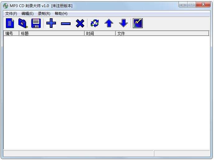Open the 文件(F) menu

pyautogui.click(x=11, y=14)
